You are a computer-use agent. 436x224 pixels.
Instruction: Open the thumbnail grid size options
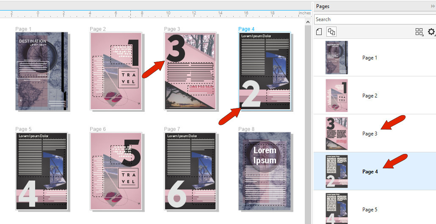click(419, 32)
